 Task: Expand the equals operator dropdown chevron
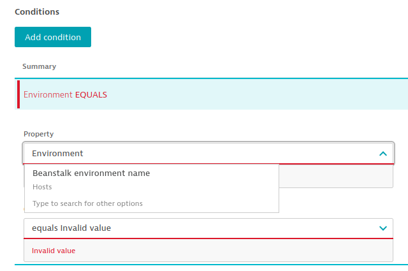[x=382, y=228]
